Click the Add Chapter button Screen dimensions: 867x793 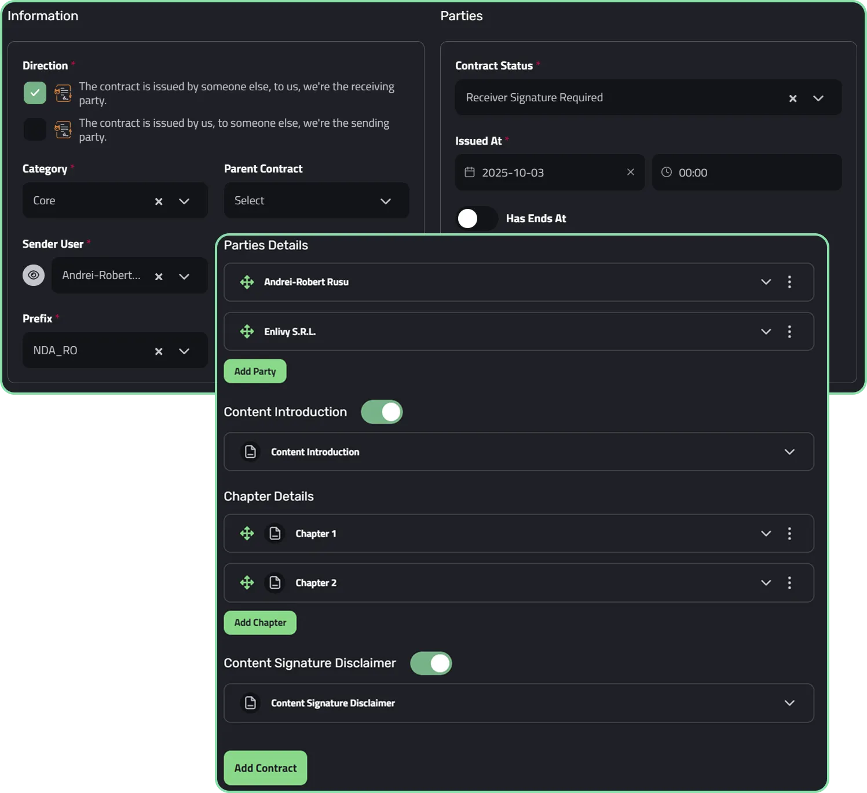[x=260, y=623]
